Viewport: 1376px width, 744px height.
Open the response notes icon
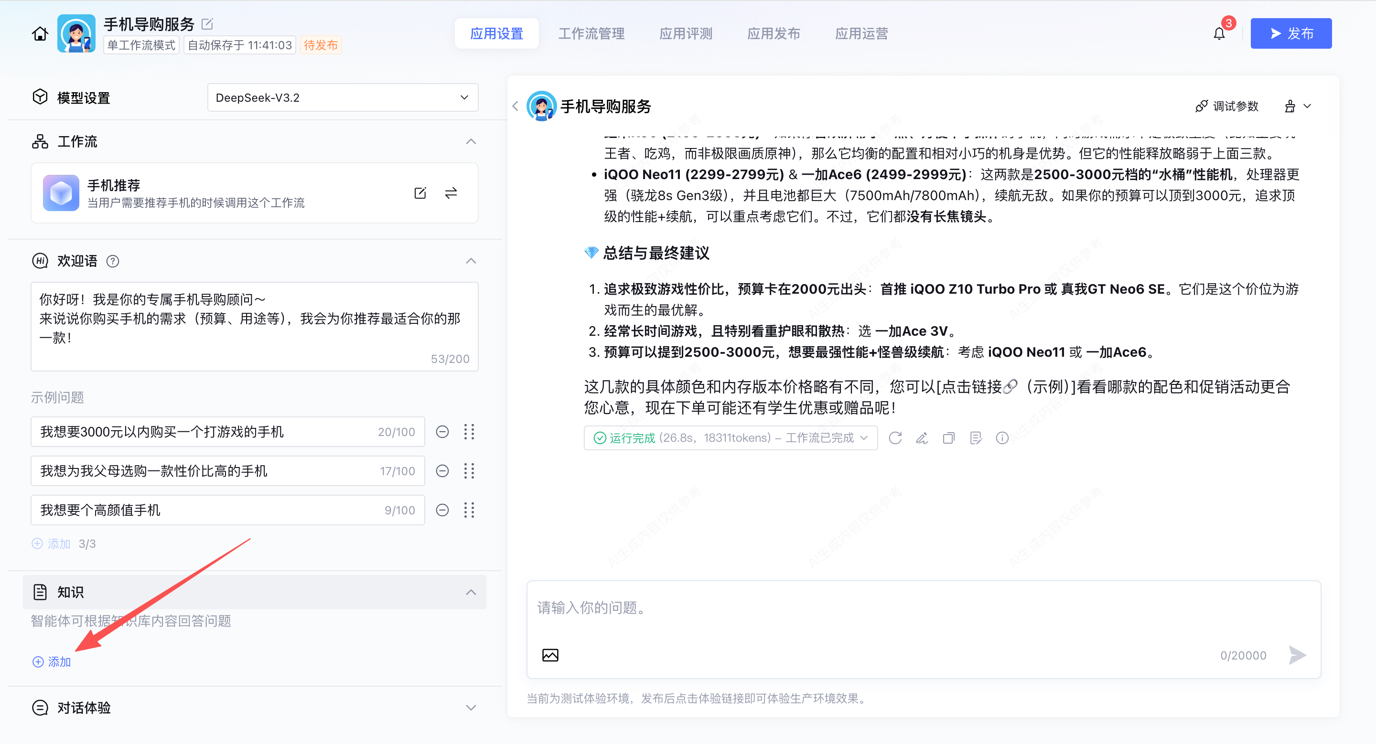(x=975, y=437)
